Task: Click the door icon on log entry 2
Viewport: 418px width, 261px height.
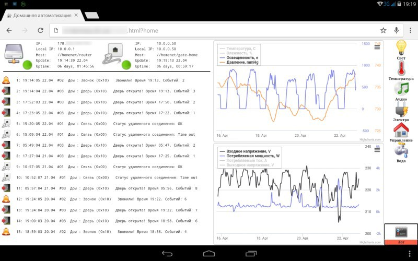Action: tap(6, 91)
